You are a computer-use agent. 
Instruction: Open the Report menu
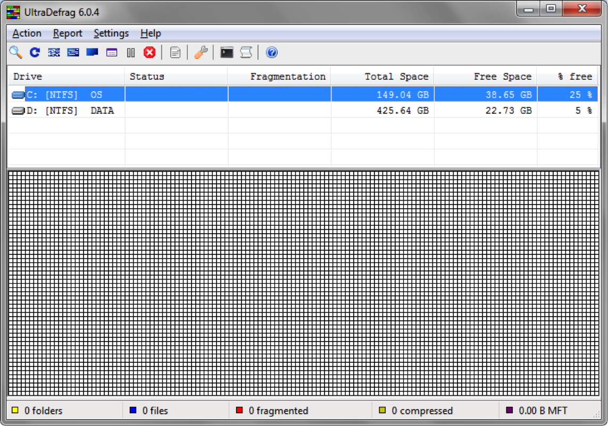pos(68,33)
